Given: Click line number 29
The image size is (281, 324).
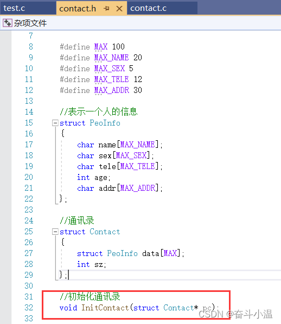Looking at the screenshot, I should (x=29, y=275).
